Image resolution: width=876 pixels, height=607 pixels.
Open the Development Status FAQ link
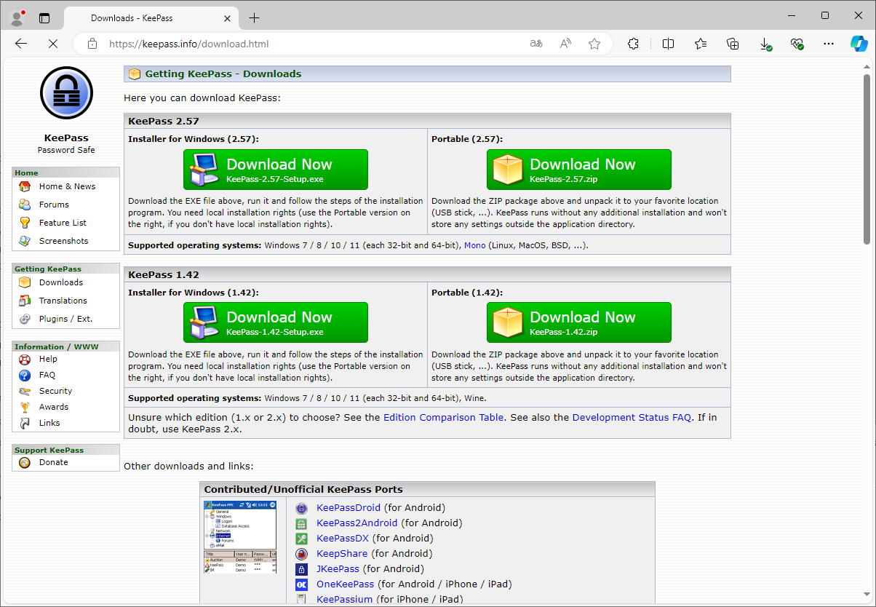[x=632, y=418]
